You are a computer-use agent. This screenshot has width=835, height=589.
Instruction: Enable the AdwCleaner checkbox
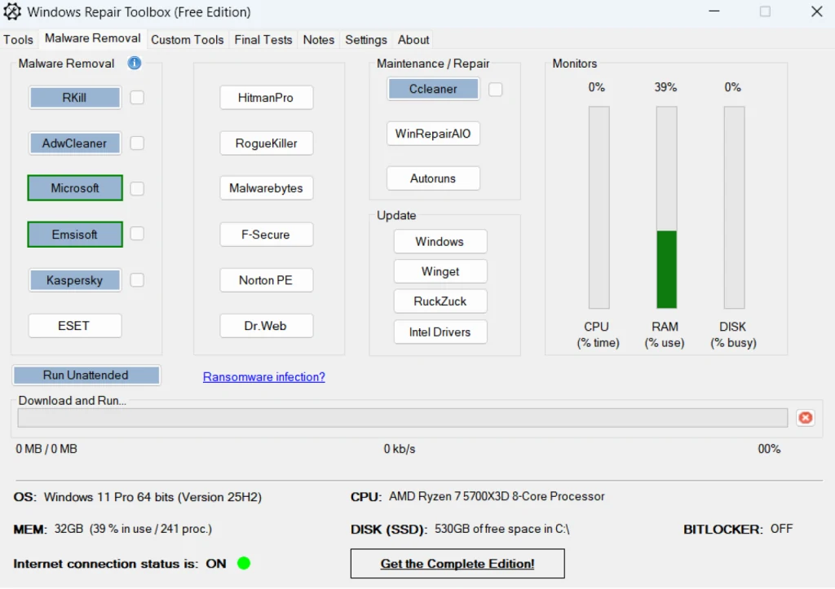pyautogui.click(x=137, y=143)
